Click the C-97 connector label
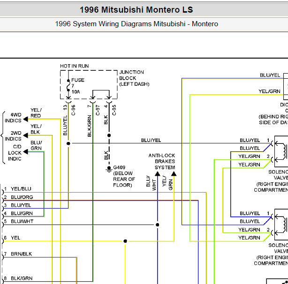Viewport: 288px width, 284px height. [98, 110]
